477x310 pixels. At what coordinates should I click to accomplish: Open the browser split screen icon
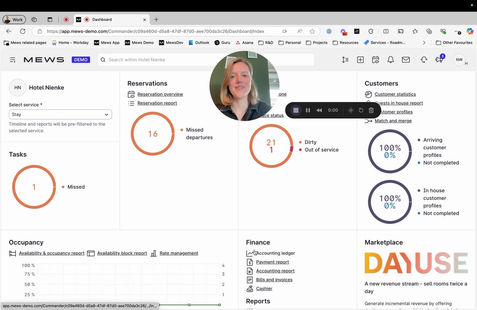pyautogui.click(x=386, y=32)
